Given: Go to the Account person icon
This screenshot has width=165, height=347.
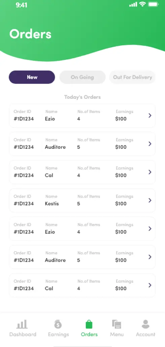Looking at the screenshot, I should tap(145, 324).
